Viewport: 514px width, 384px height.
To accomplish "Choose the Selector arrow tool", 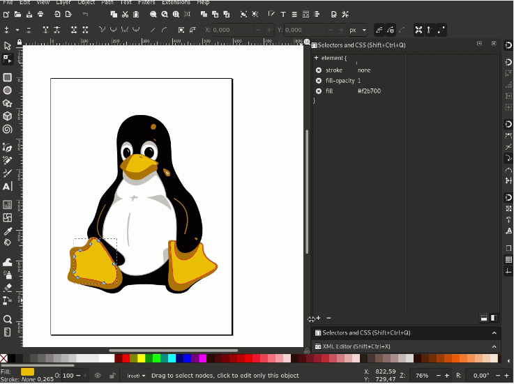I will pos(7,45).
